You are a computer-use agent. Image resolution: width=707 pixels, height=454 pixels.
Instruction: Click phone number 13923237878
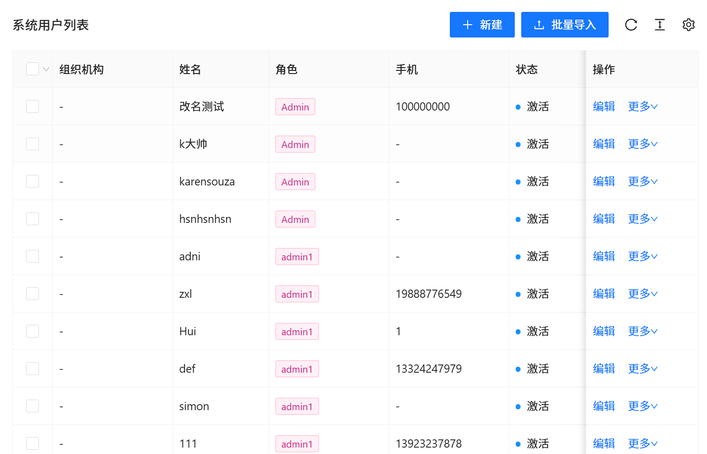[429, 443]
